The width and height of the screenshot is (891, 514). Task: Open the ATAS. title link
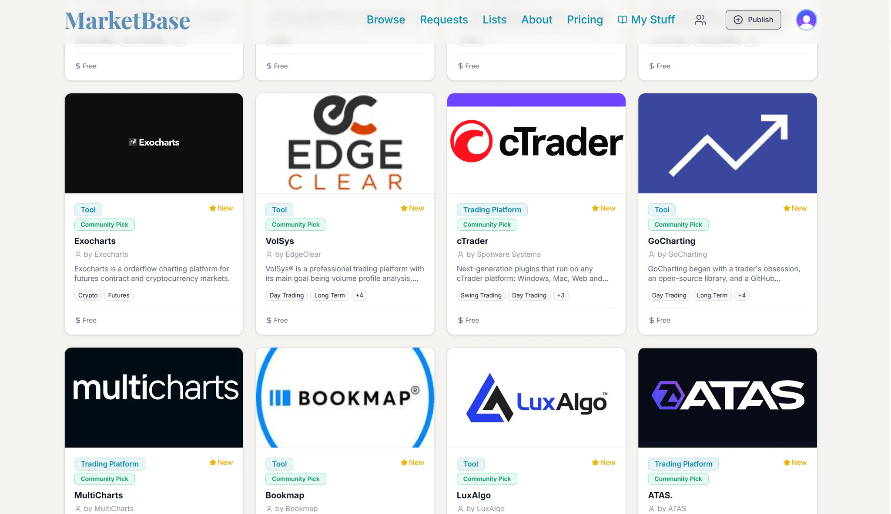pyautogui.click(x=660, y=495)
